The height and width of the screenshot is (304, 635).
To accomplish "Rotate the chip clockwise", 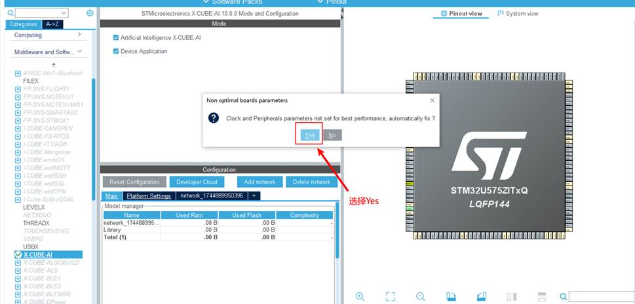I will pos(451,296).
